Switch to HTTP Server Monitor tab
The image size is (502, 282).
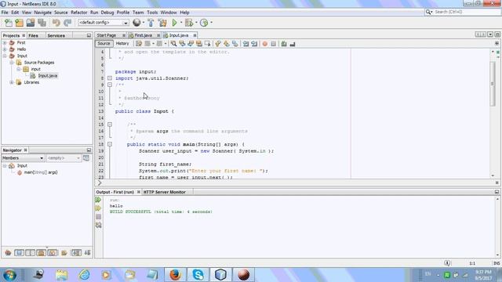pyautogui.click(x=164, y=192)
